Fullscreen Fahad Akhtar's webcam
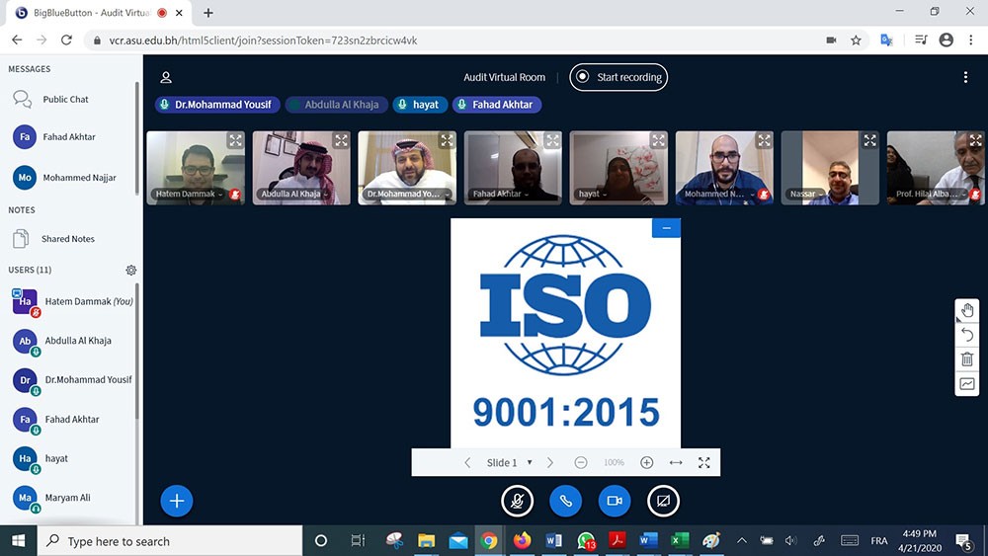 click(x=552, y=140)
